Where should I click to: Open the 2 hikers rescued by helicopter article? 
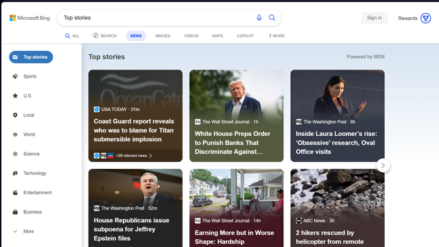337,208
